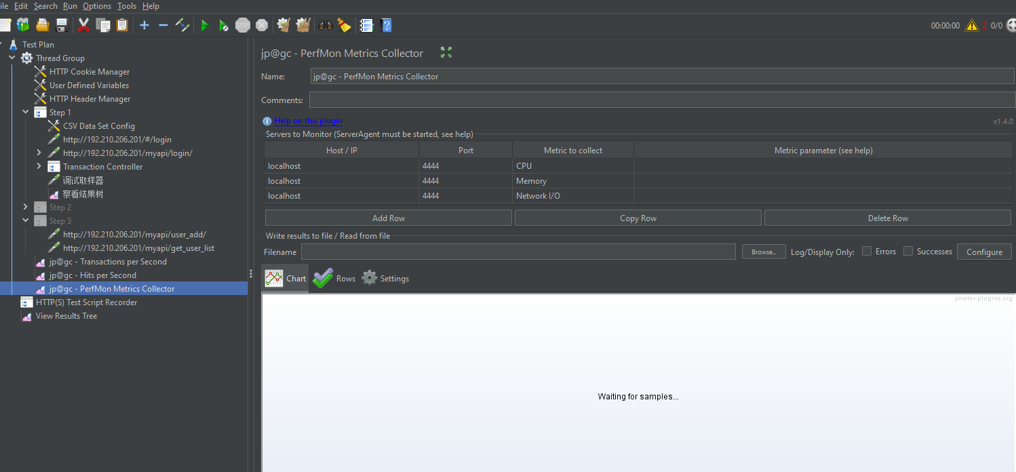Enable the Errors only checkbox
Viewport: 1016px width, 472px height.
click(x=867, y=251)
